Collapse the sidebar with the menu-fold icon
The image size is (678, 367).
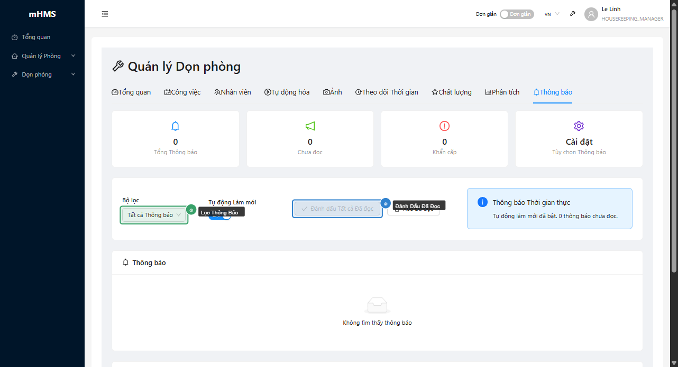coord(105,14)
